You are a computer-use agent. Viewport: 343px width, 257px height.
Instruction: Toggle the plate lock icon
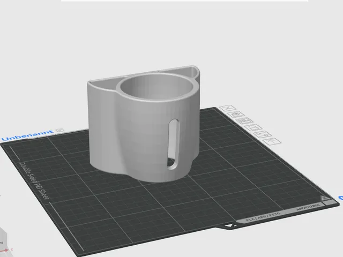coord(253,127)
